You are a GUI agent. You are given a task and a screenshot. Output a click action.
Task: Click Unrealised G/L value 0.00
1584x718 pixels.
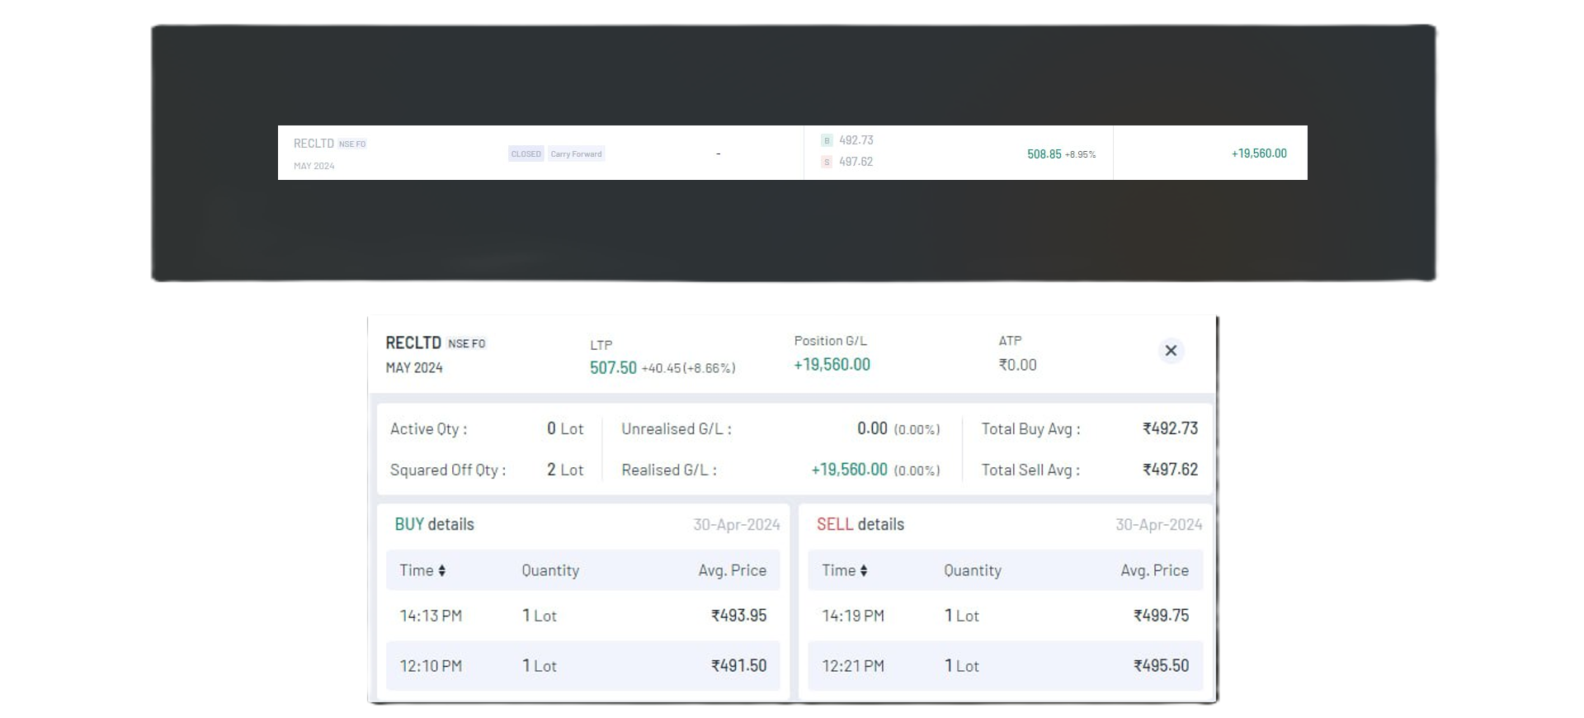[x=872, y=428]
